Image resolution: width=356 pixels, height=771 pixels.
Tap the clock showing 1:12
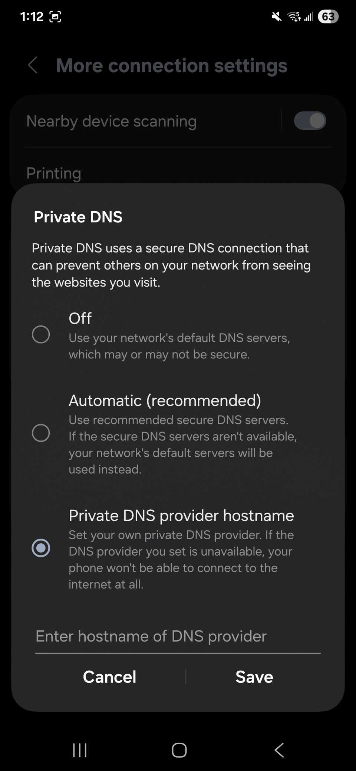(x=31, y=16)
